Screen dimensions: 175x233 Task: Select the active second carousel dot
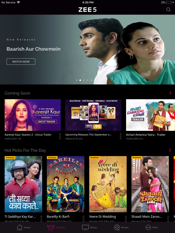coord(80,80)
